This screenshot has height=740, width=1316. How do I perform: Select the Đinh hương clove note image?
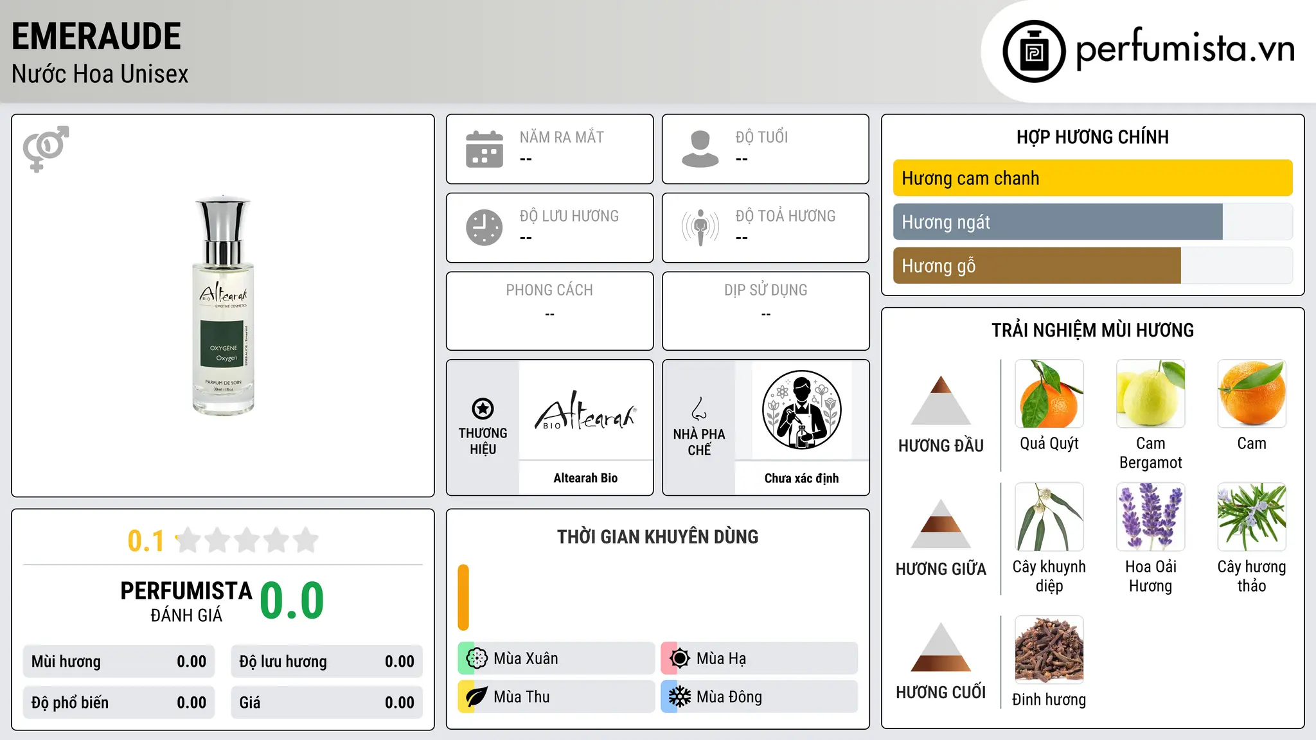click(x=1049, y=649)
